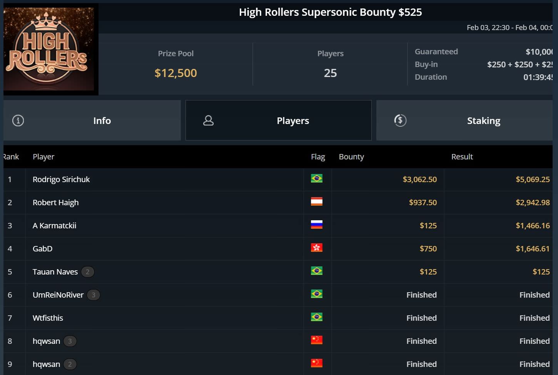Click the re-entry badge beside UmReiNoRiver
This screenshot has height=375, width=558.
click(93, 295)
